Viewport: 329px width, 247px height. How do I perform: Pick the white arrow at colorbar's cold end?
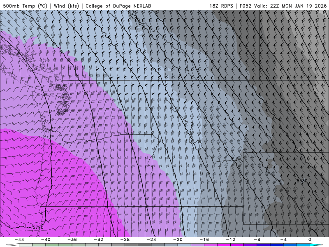tap(13, 245)
